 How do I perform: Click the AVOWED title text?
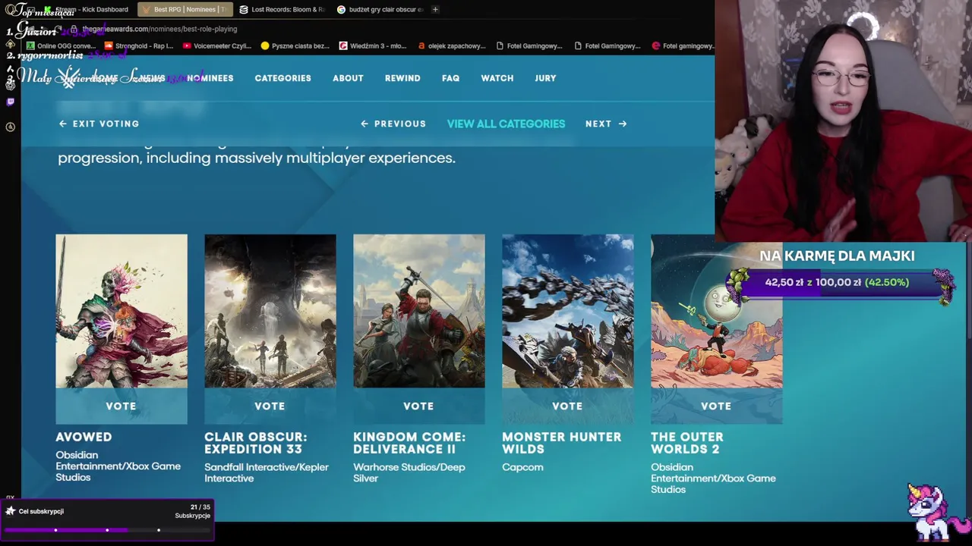coord(84,437)
